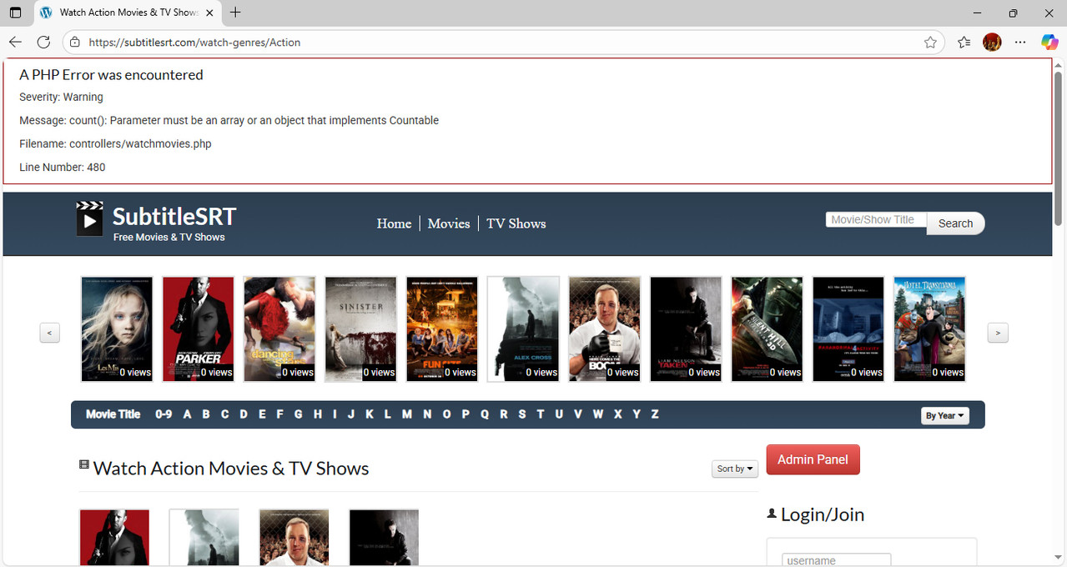Filter movie titles by letter P
The width and height of the screenshot is (1067, 567).
point(466,414)
